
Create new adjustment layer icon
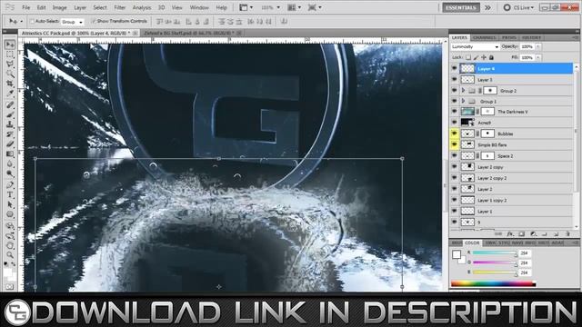(533, 234)
